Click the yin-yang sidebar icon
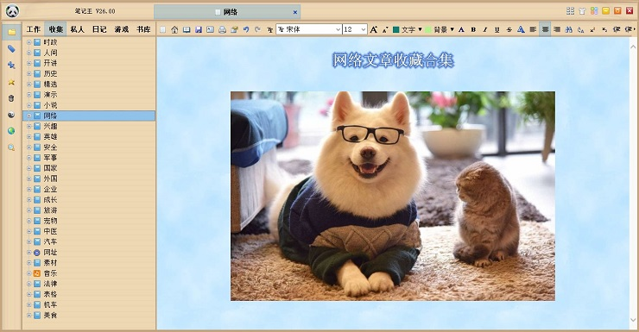The width and height of the screenshot is (639, 332). tap(11, 115)
